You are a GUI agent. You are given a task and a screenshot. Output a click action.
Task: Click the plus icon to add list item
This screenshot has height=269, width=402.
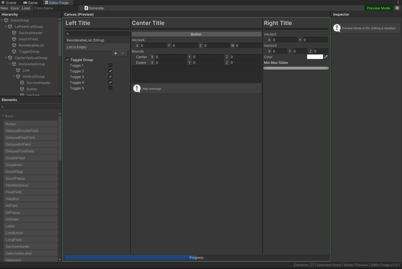[115, 53]
